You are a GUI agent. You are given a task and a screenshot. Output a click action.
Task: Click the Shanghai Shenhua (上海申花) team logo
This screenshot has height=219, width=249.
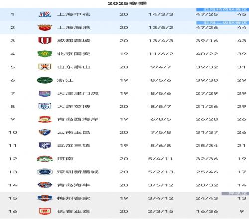click(x=45, y=14)
